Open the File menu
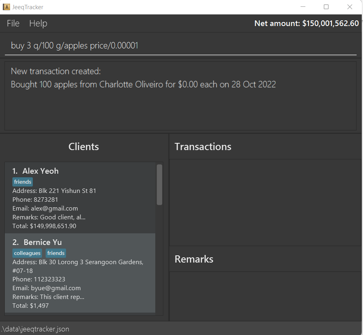Viewport: 363px width, 335px height. 13,23
